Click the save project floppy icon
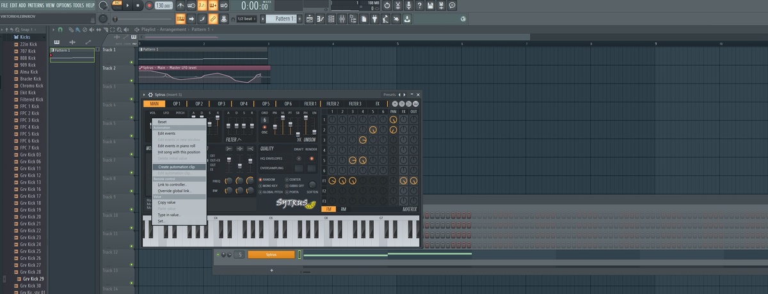Viewport: 768px width, 294px height. click(430, 5)
